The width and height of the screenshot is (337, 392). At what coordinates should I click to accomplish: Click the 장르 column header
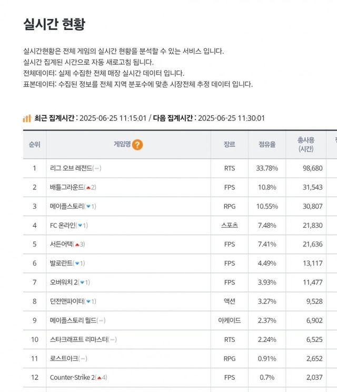click(x=230, y=145)
